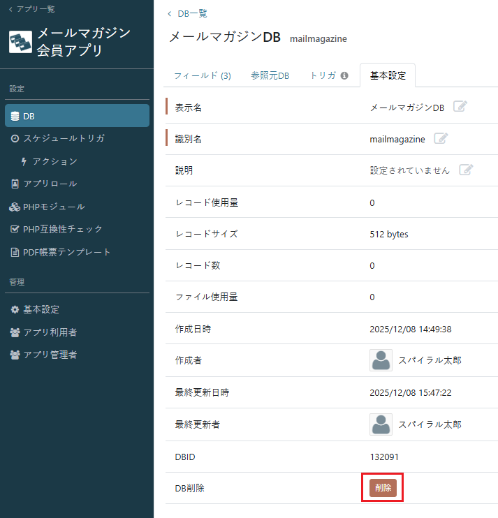Image resolution: width=498 pixels, height=518 pixels.
Task: Click the edit icon beside 識別名 mailmagazine
Action: point(440,138)
